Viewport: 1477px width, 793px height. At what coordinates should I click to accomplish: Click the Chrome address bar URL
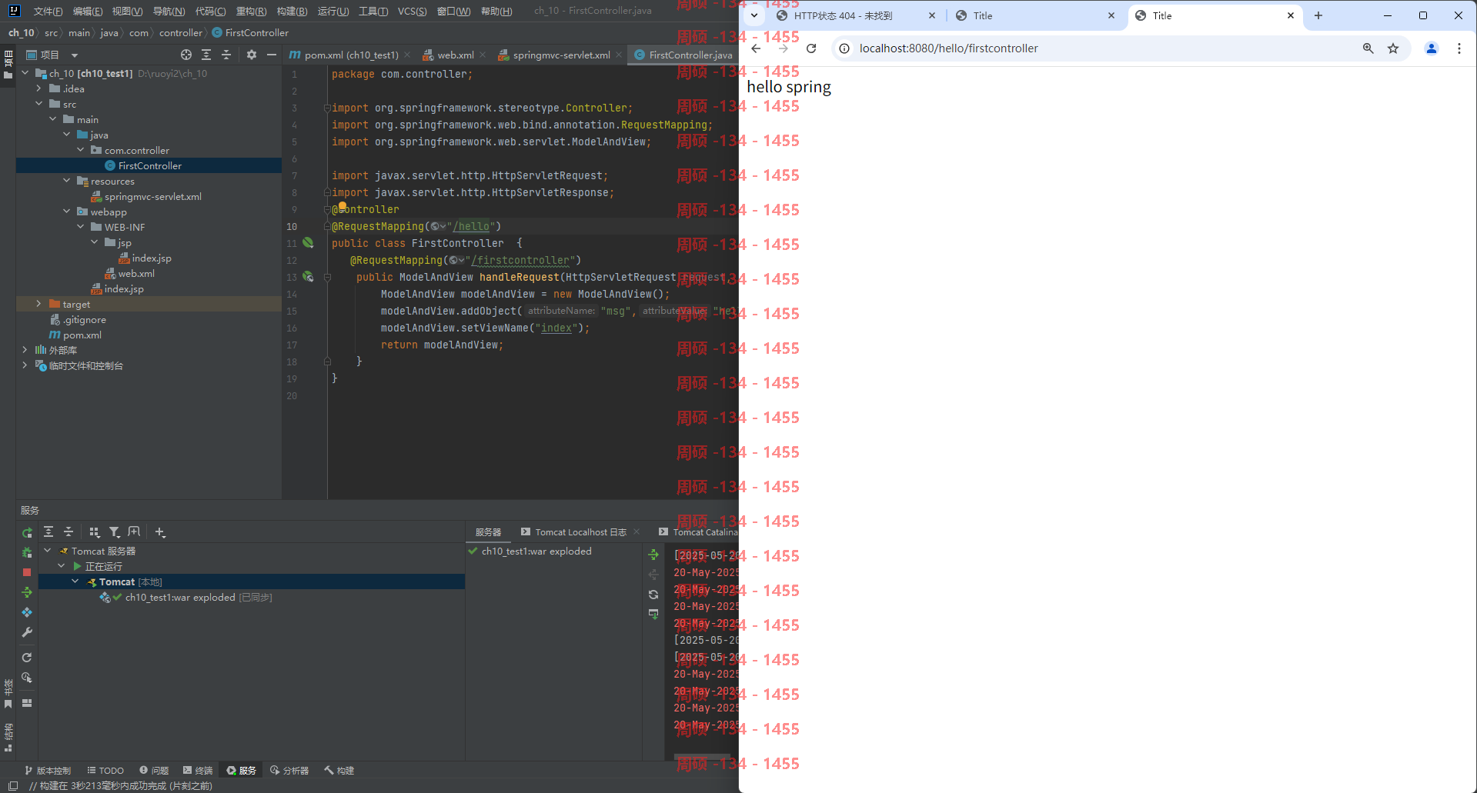click(948, 48)
